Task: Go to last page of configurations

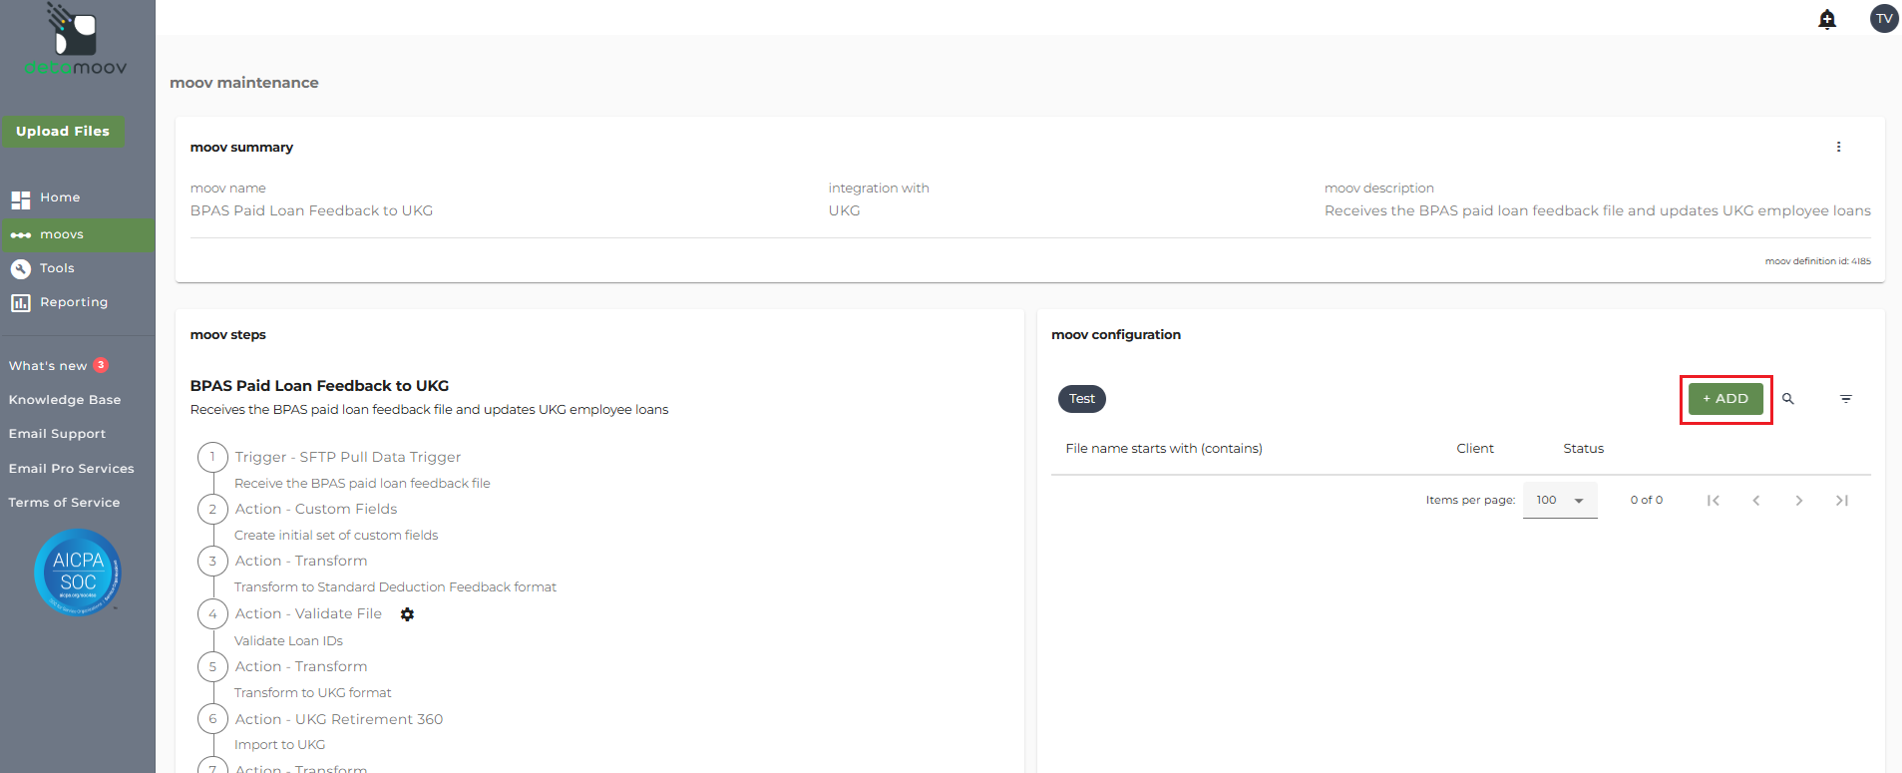Action: point(1842,501)
